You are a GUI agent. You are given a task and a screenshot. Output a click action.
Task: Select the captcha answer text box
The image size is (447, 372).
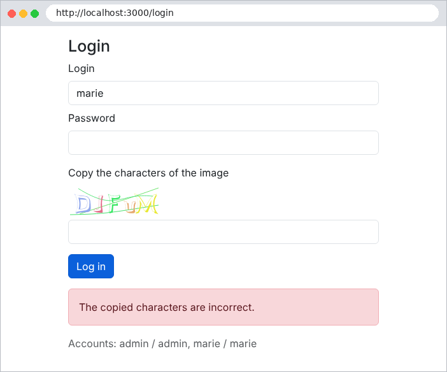pos(223,232)
